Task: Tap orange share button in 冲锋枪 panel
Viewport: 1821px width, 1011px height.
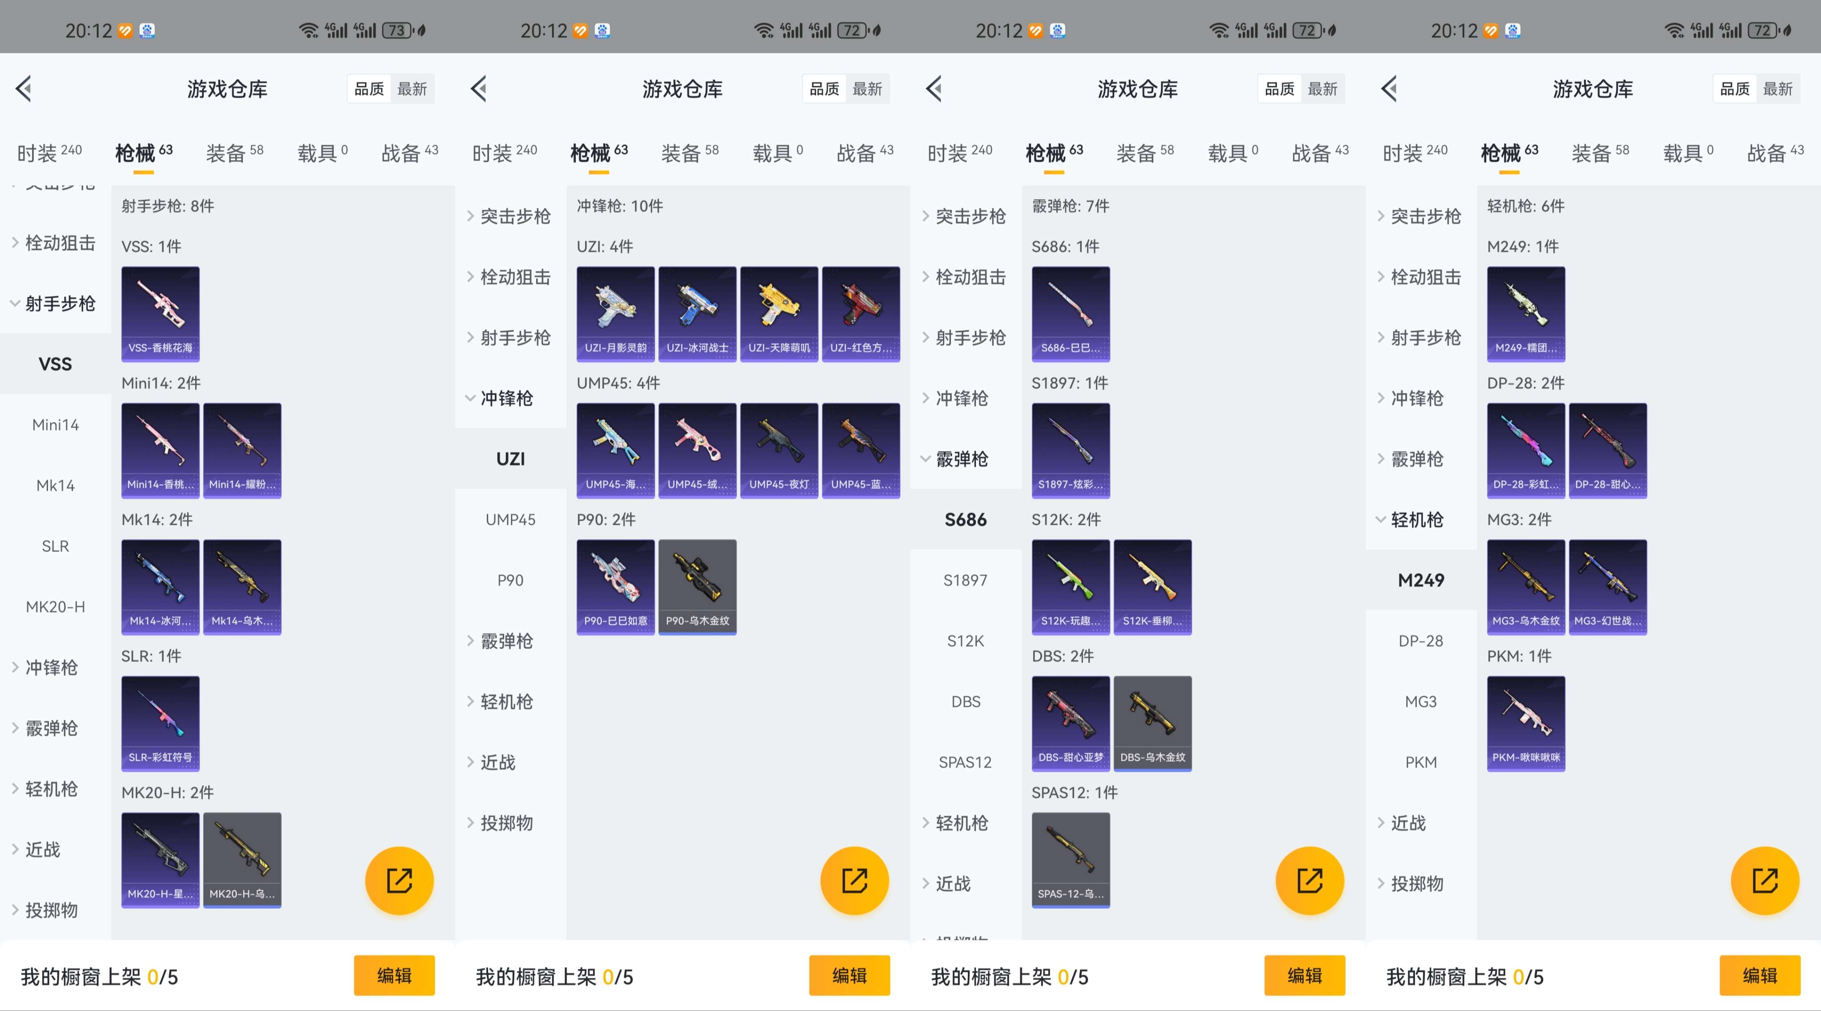Action: point(854,880)
